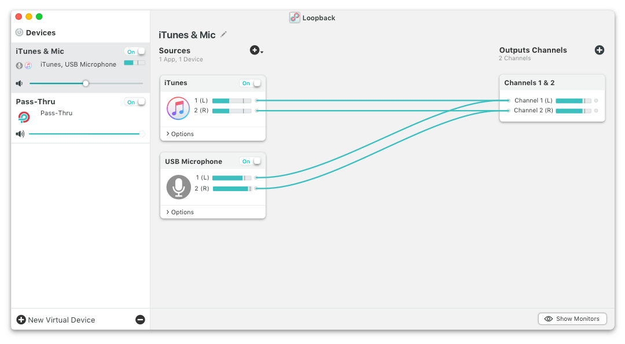
Task: Add a new output channel with plus icon
Action: (599, 50)
